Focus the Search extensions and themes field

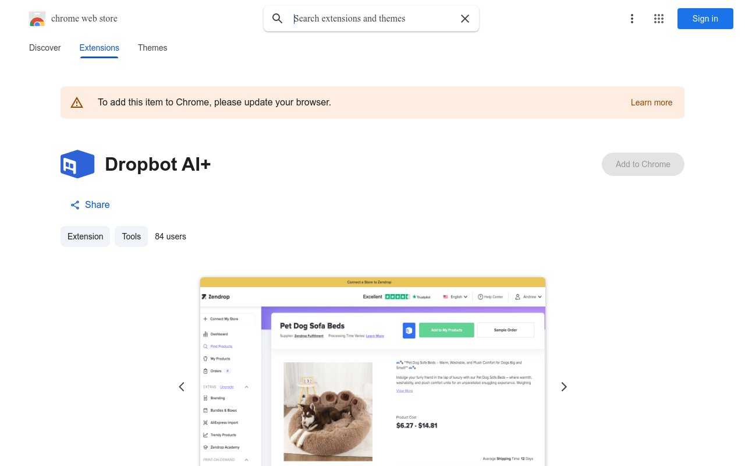coord(372,19)
